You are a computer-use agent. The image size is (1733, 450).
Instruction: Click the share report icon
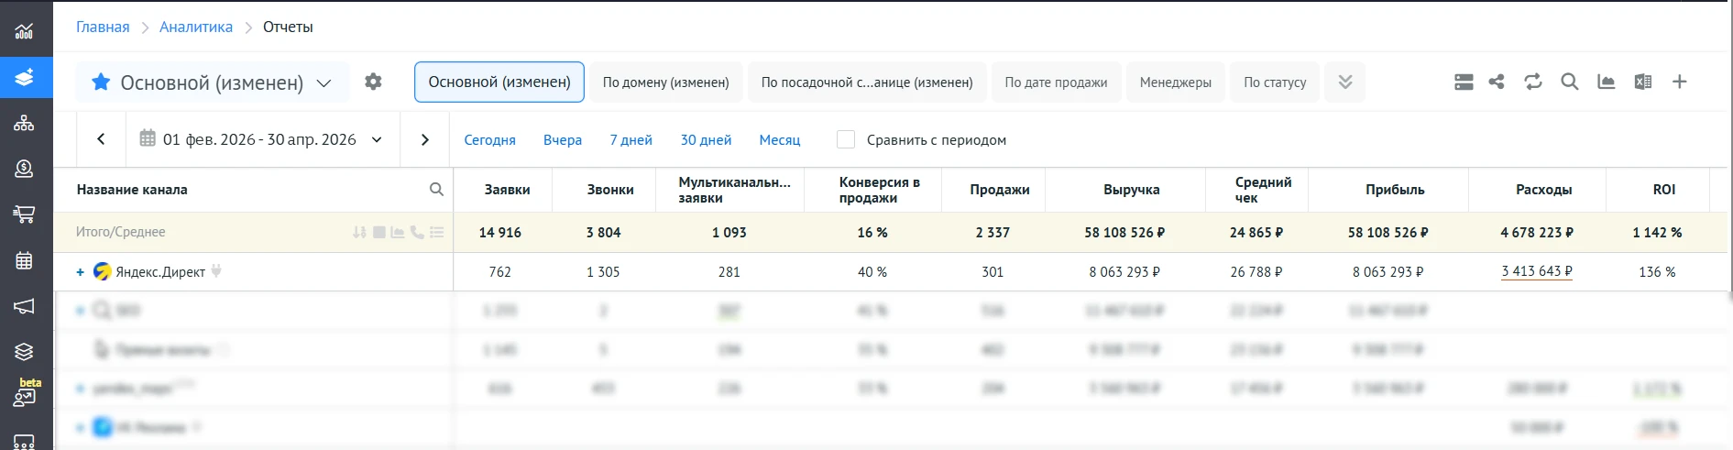1497,82
